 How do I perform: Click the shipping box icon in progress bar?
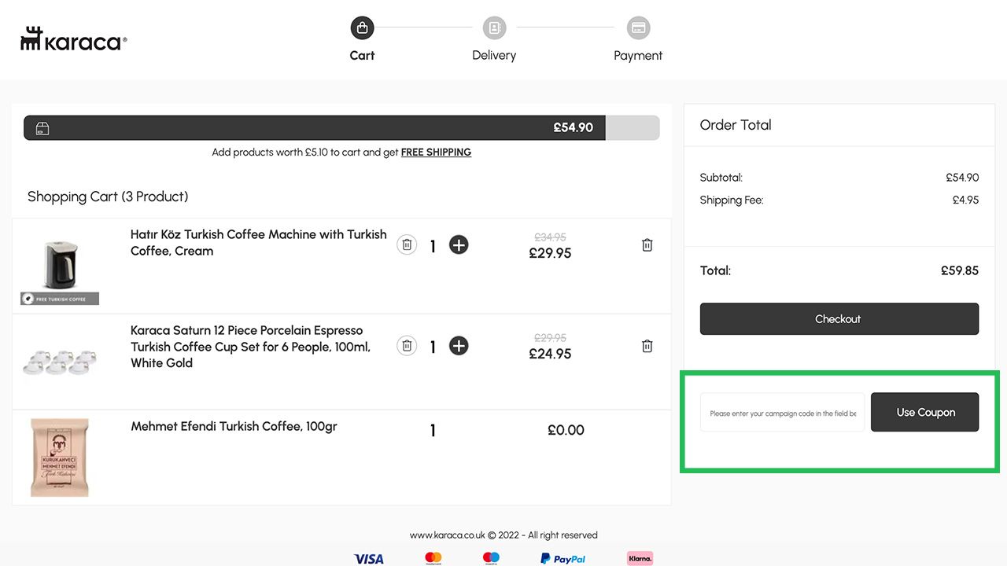[x=42, y=128]
